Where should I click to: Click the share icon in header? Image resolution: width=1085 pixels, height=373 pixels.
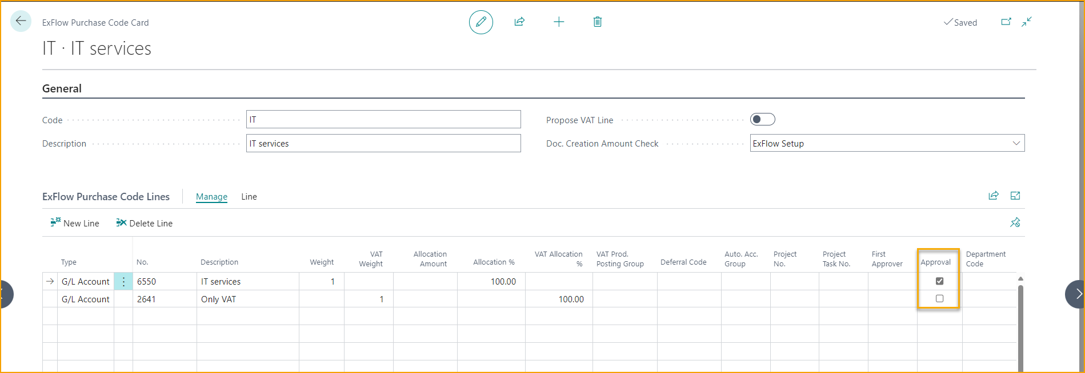[x=519, y=22]
